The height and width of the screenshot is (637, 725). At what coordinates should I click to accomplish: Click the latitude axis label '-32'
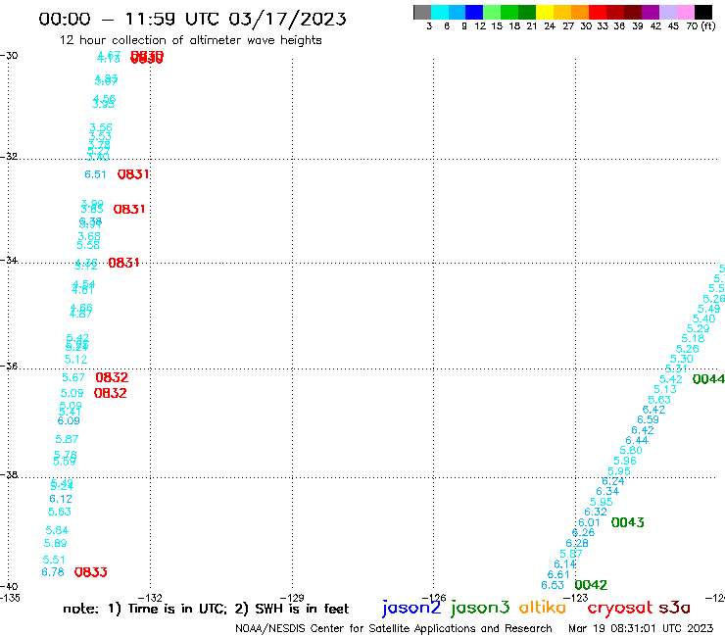[9, 157]
